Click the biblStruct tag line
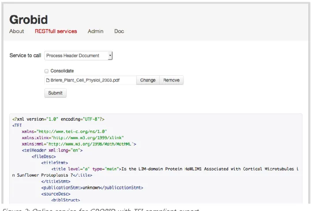The image size is (311, 211). click(x=66, y=200)
